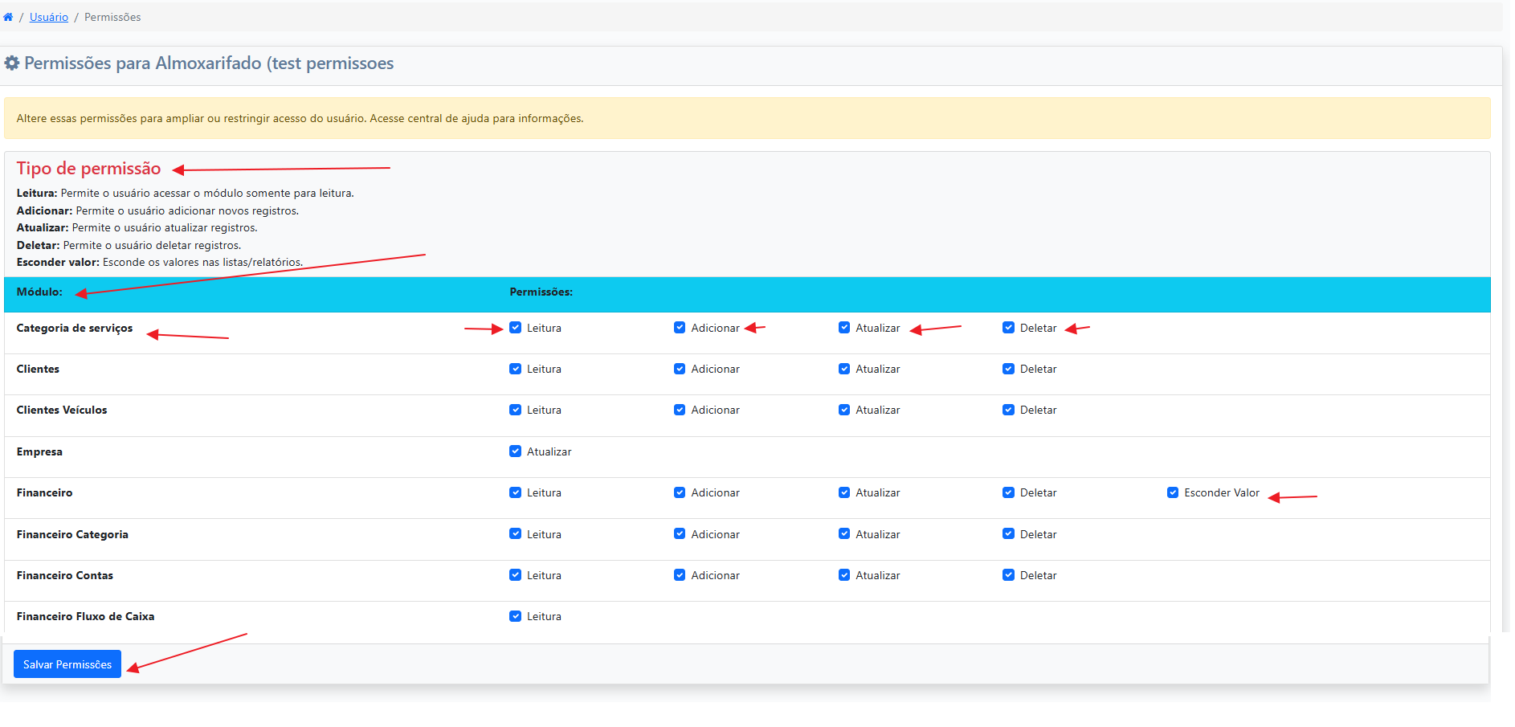1515x727 pixels.
Task: Toggle Adicionar checkbox for Categoria de serviços
Action: 680,328
